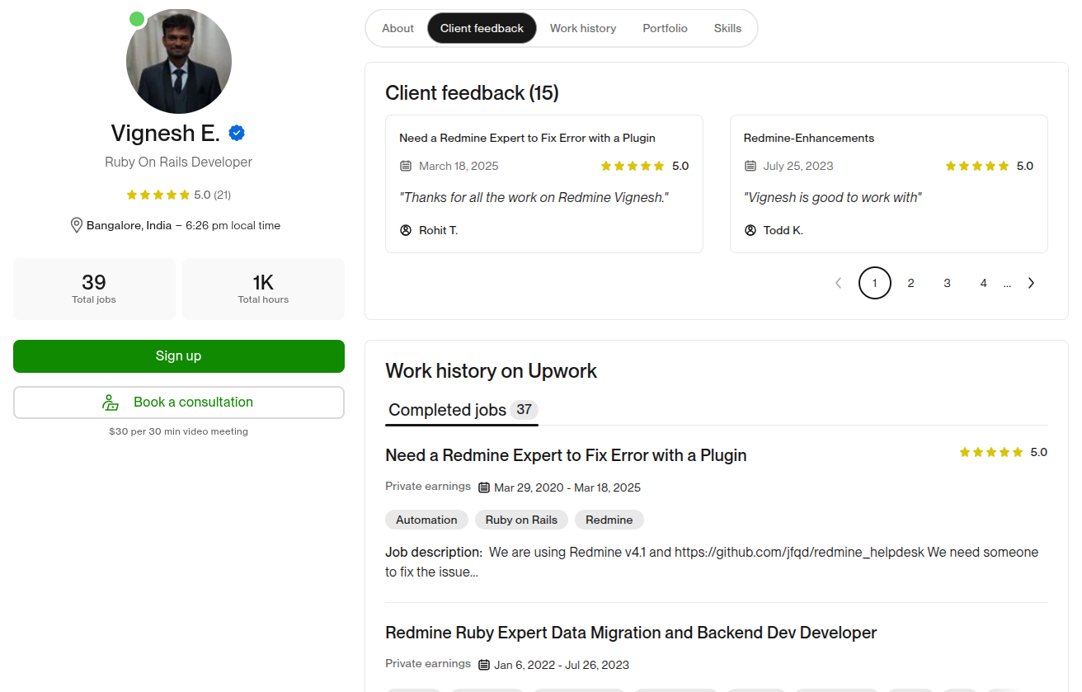1082x692 pixels.
Task: Click the 5.0 stars in Rohit T. feedback
Action: [633, 166]
